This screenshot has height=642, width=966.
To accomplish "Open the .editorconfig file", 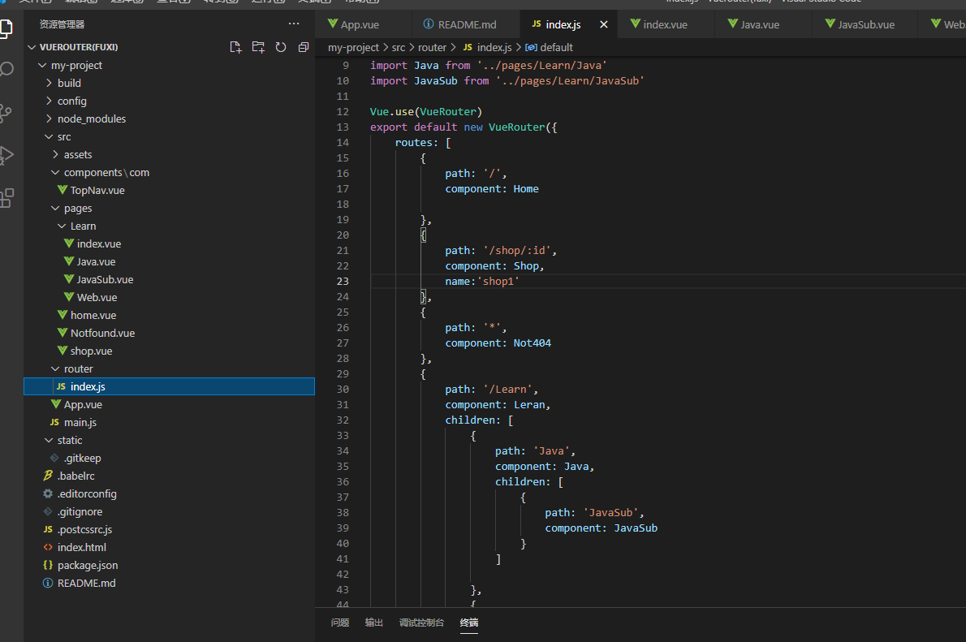I will (x=87, y=494).
